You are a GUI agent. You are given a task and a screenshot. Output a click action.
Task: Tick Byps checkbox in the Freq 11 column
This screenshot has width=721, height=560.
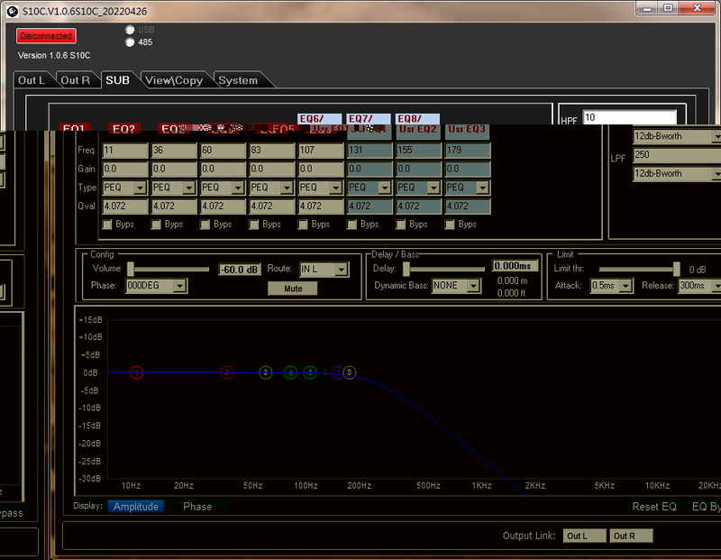[x=107, y=225]
